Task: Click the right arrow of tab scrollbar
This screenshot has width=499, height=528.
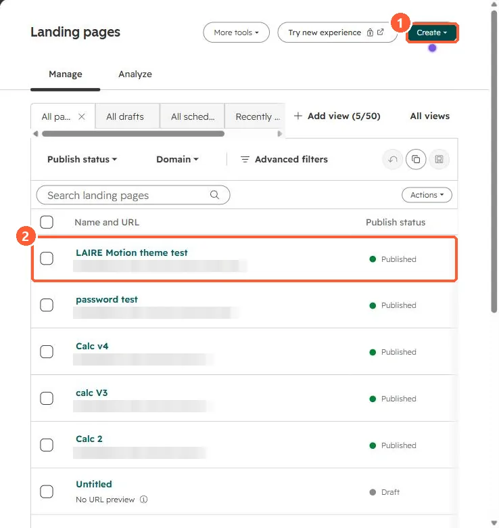Action: point(279,133)
